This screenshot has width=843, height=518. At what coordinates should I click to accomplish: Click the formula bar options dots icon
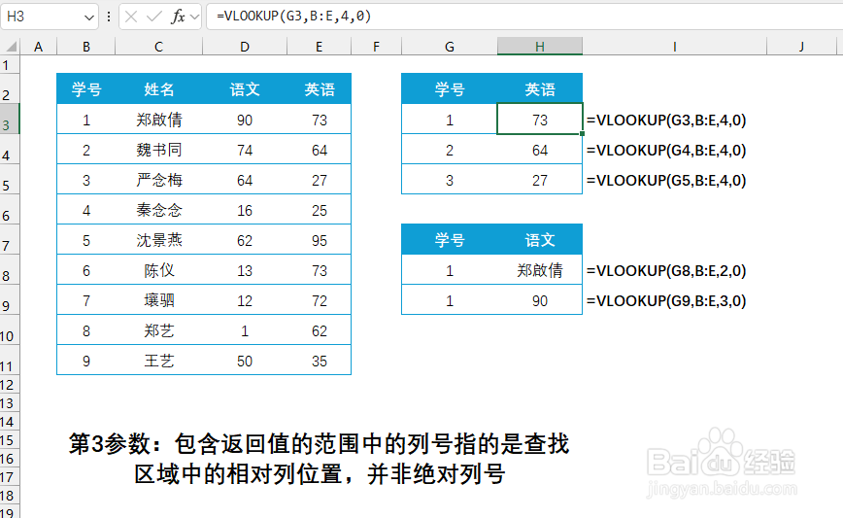coord(109,17)
